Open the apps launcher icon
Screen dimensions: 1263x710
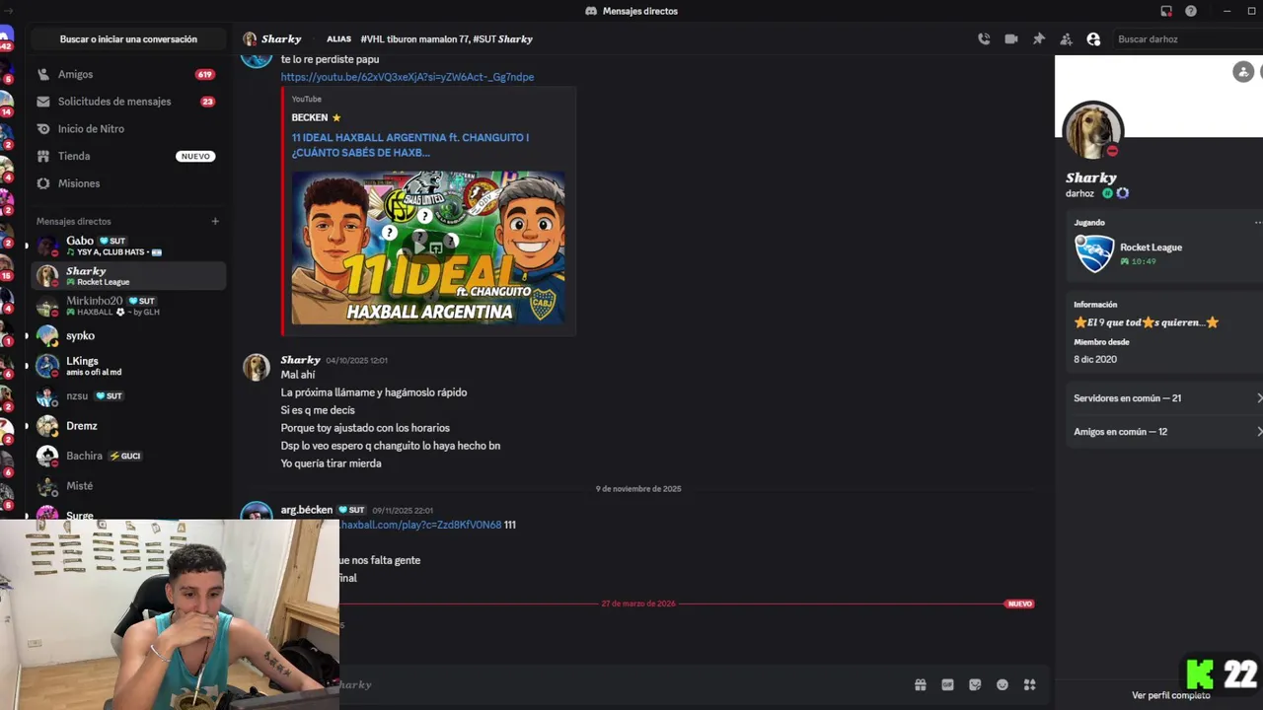(1029, 684)
